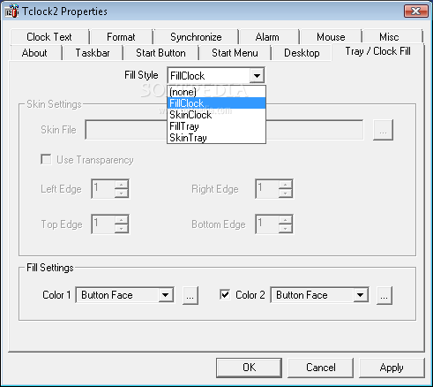The image size is (433, 387).
Task: Decrease the Top Edge value
Action: tap(121, 229)
